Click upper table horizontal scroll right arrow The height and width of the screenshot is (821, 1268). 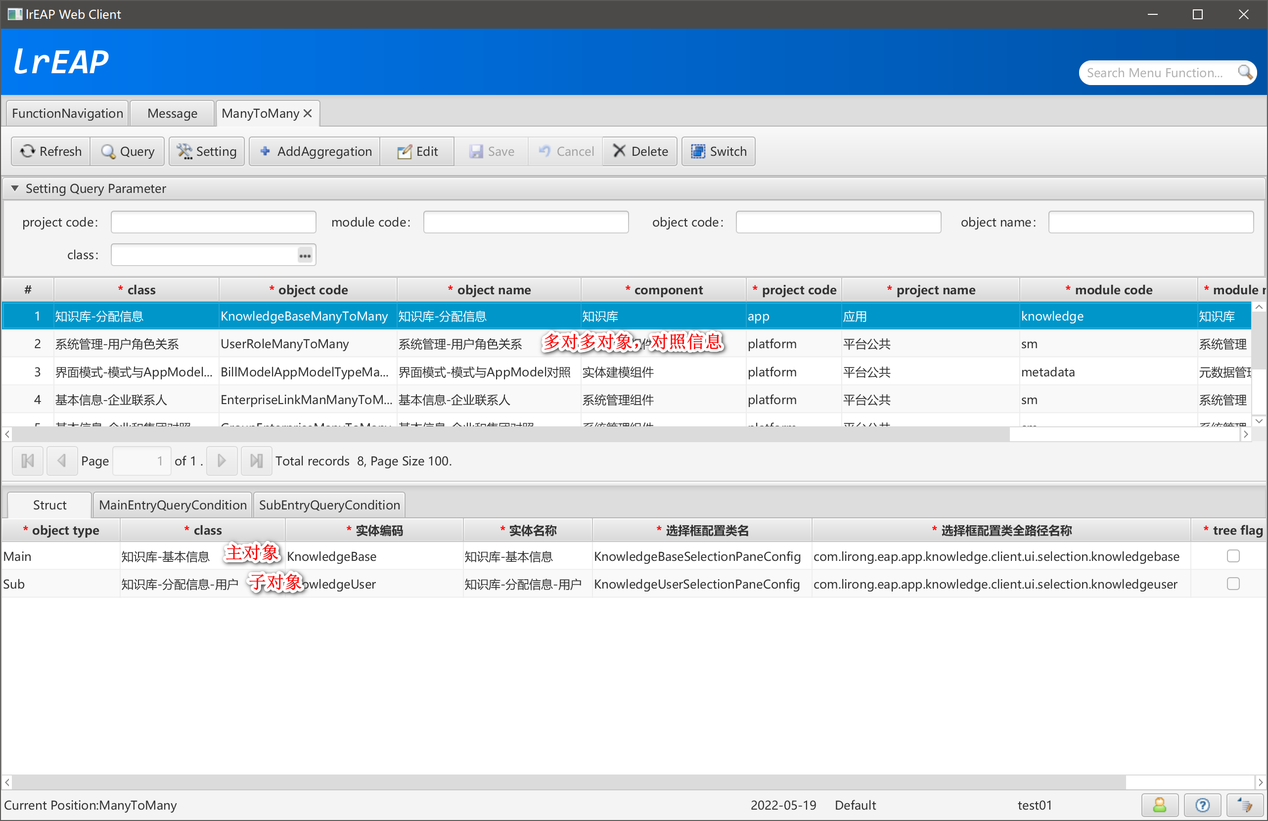pyautogui.click(x=1246, y=434)
